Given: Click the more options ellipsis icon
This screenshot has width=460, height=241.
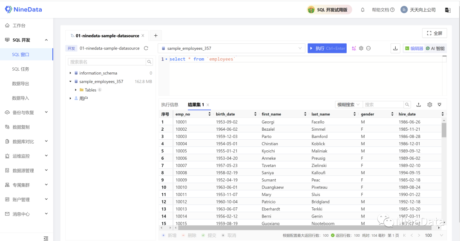Looking at the screenshot, I should pos(368,49).
